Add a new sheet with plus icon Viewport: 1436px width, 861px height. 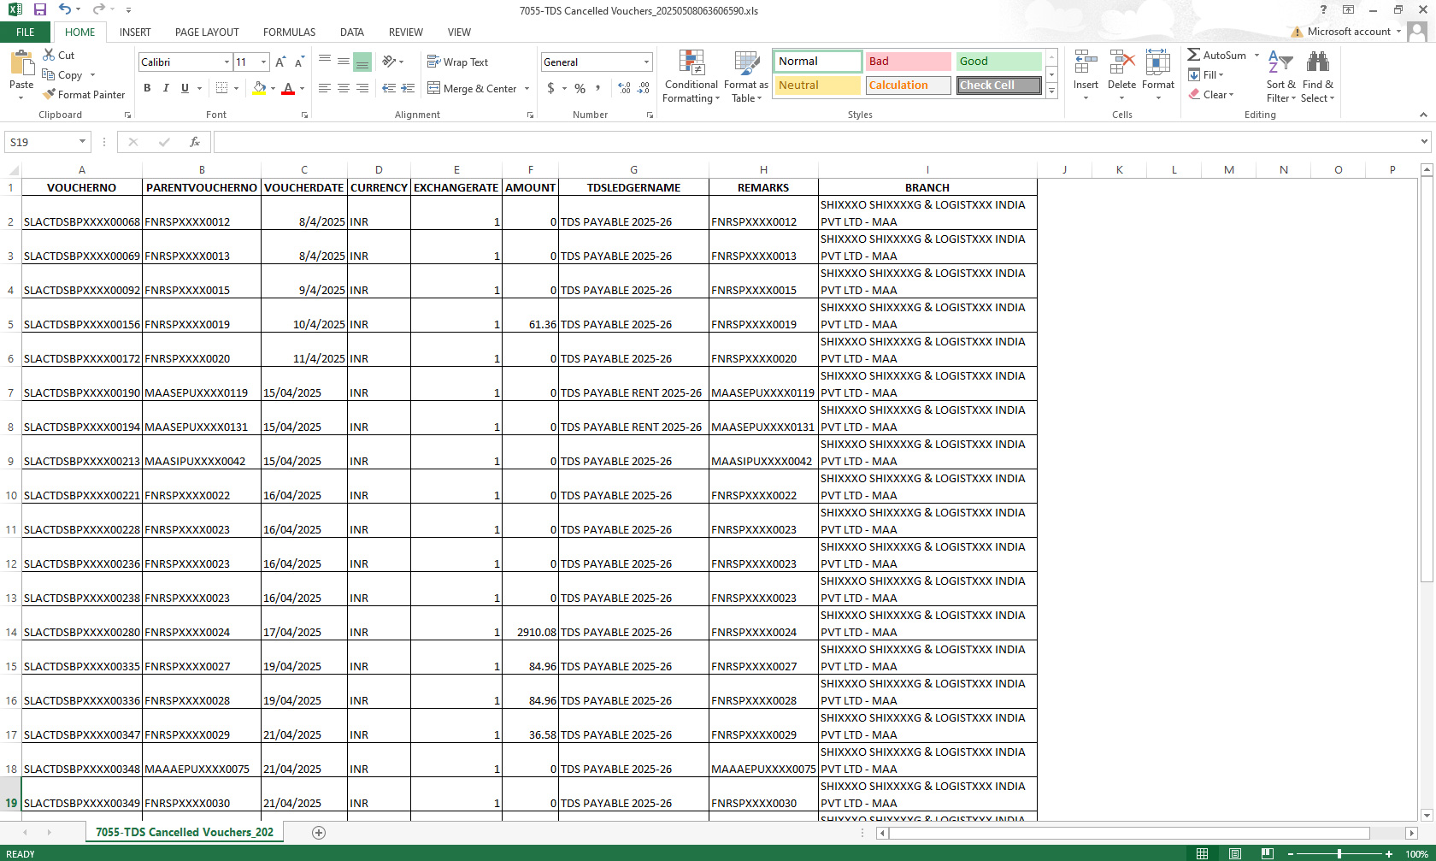(x=319, y=833)
